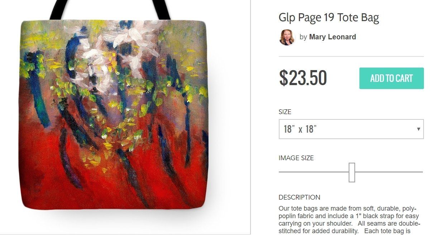The height and width of the screenshot is (236, 444).
Task: Click the IMAGE SIZE label
Action: [296, 158]
